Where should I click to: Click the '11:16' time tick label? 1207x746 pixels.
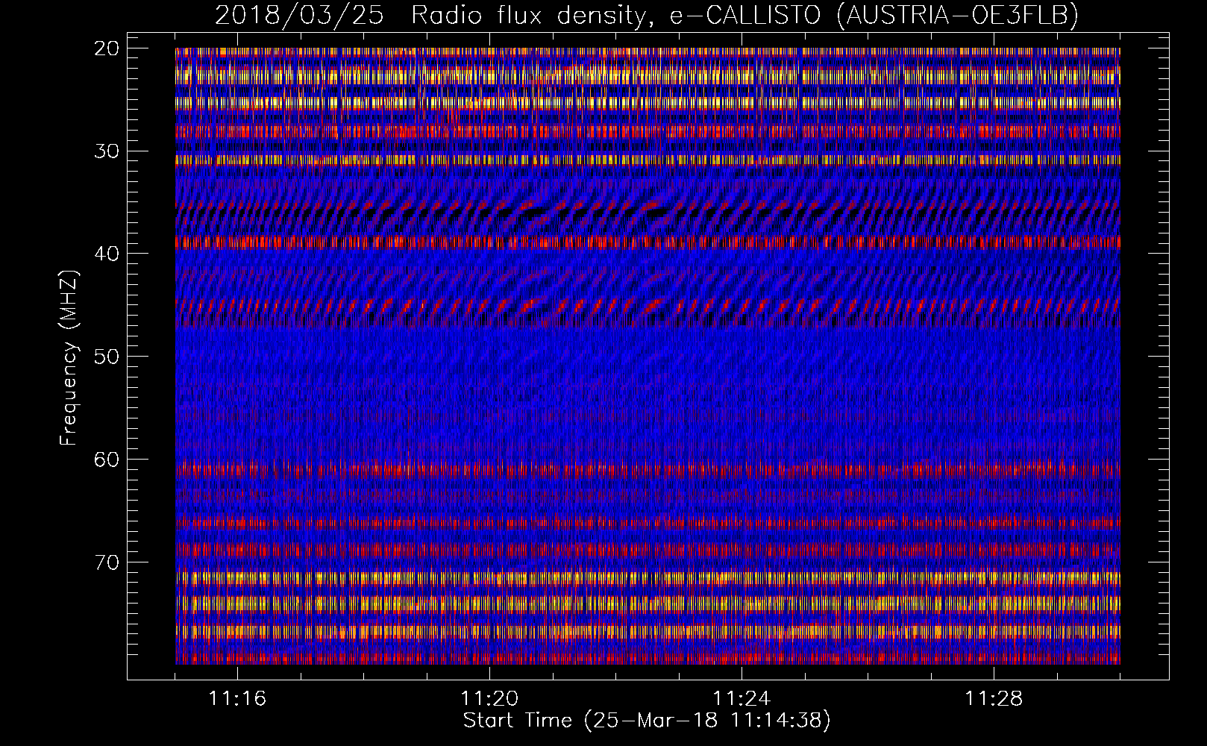pyautogui.click(x=237, y=699)
